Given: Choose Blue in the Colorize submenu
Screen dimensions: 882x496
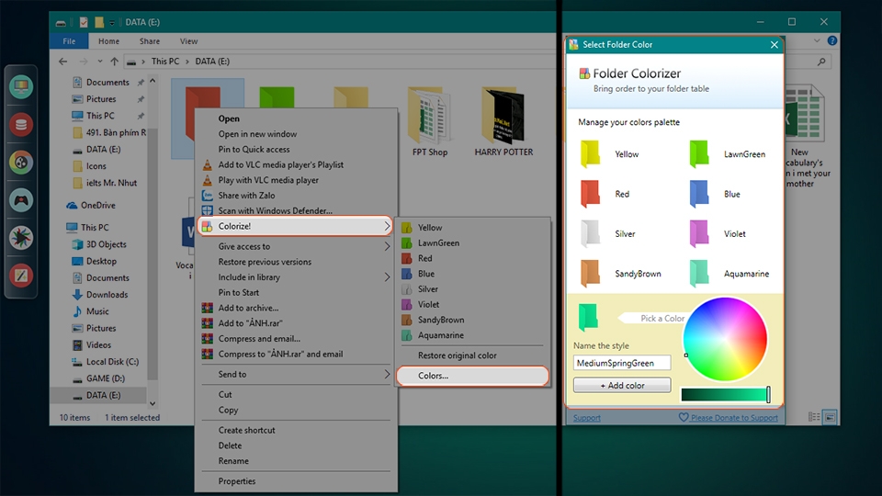Looking at the screenshot, I should click(x=472, y=274).
